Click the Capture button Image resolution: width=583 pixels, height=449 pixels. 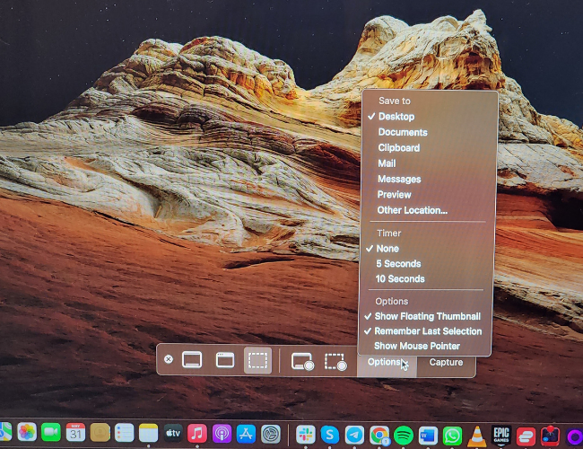click(446, 362)
